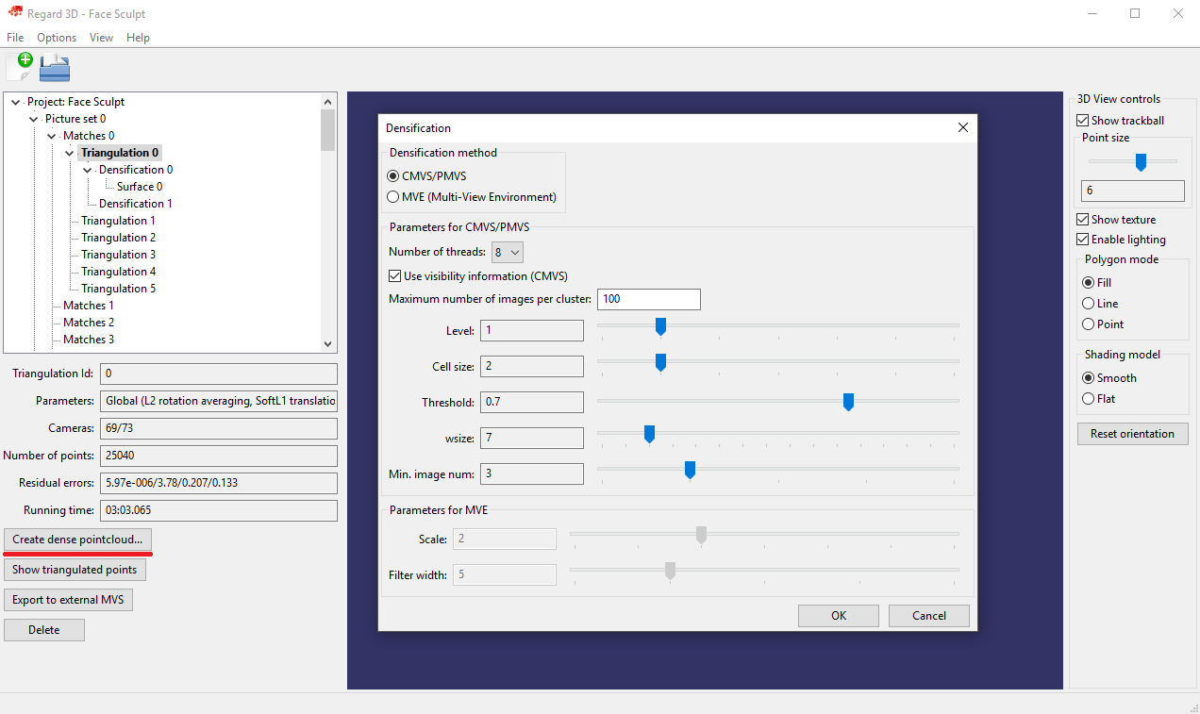Image resolution: width=1200 pixels, height=714 pixels.
Task: Click the Parameters field with Global text
Action: (x=219, y=401)
